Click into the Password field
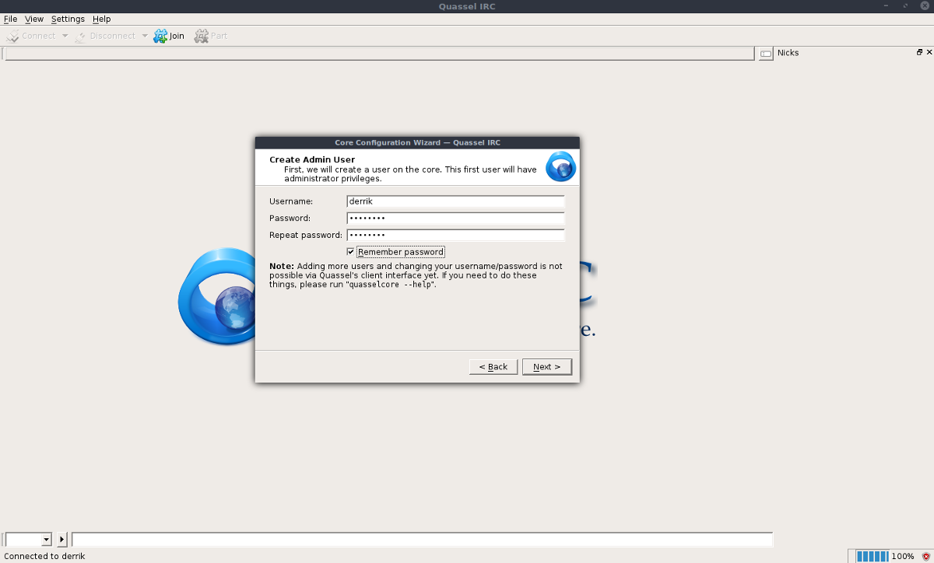This screenshot has height=563, width=934. click(455, 219)
